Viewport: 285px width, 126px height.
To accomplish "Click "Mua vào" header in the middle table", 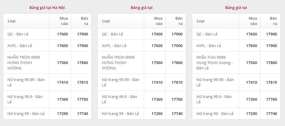I will (158, 21).
